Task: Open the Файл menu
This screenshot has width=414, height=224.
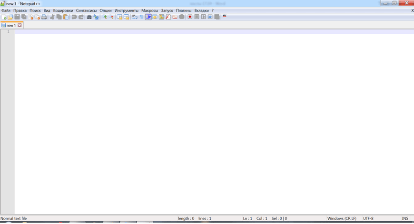Action: coord(6,10)
